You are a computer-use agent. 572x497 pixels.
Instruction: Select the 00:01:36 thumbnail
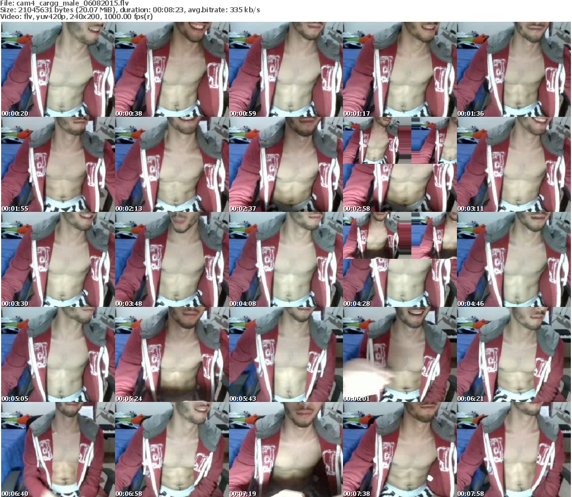click(514, 69)
